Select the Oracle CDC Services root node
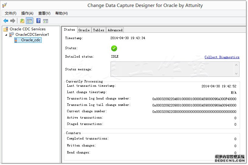The image size is (248, 165). point(27,29)
